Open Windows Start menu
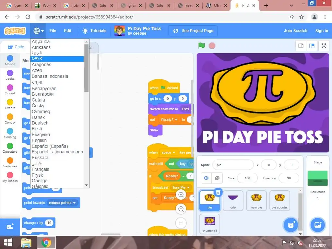 click(8, 243)
